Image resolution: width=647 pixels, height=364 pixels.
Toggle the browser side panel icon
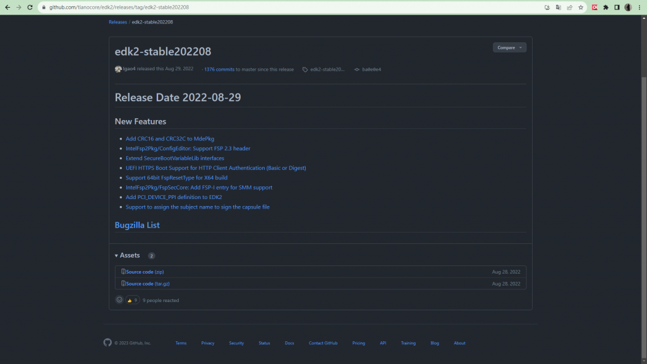click(x=617, y=7)
